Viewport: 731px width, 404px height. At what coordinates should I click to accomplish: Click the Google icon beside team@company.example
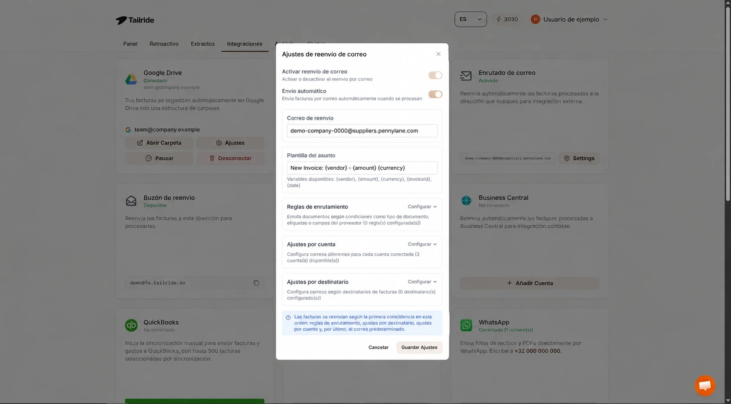[128, 130]
